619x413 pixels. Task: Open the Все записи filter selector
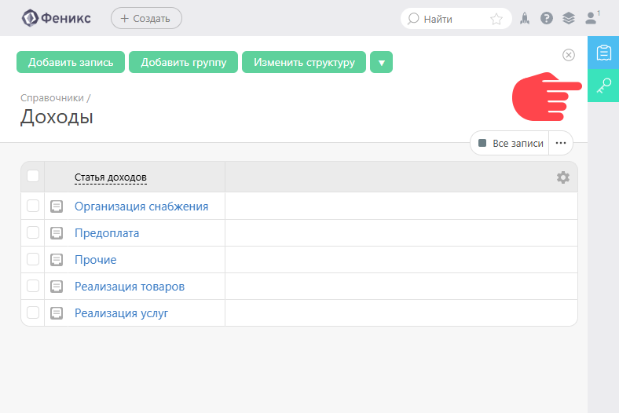(510, 143)
